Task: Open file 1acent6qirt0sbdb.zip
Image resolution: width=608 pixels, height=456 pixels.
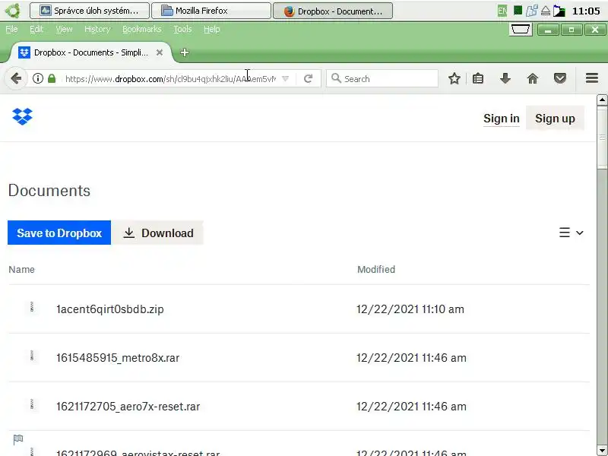Action: tap(110, 309)
